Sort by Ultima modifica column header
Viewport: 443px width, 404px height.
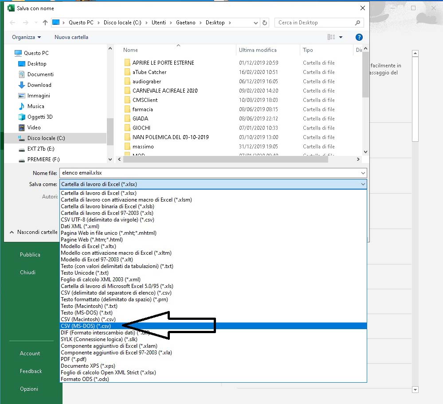(x=258, y=50)
